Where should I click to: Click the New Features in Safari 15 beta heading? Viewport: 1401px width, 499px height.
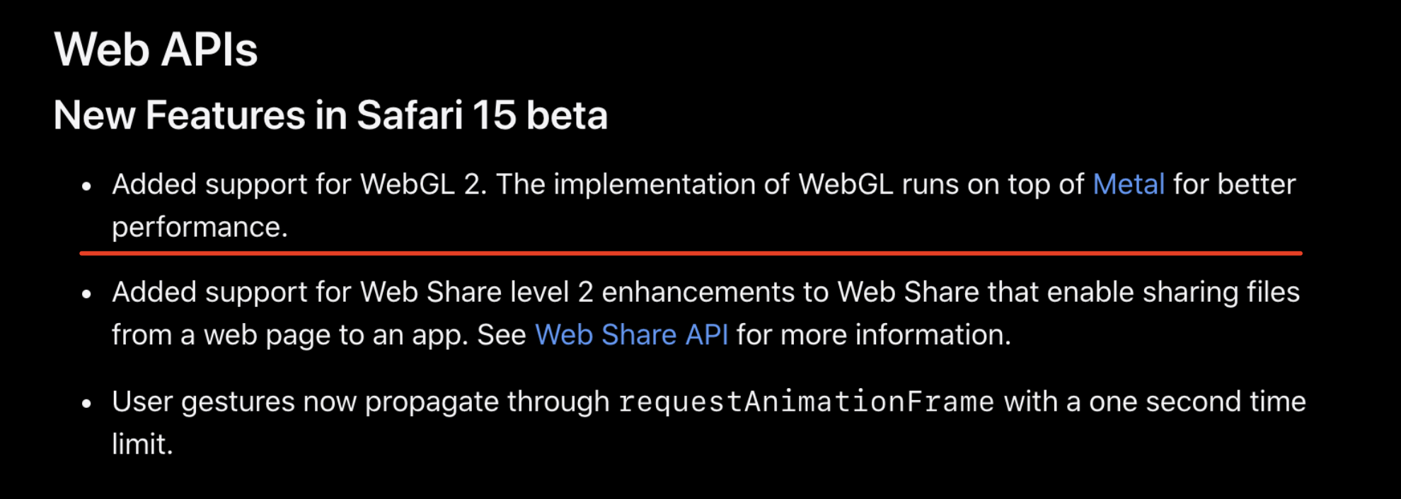(x=330, y=115)
